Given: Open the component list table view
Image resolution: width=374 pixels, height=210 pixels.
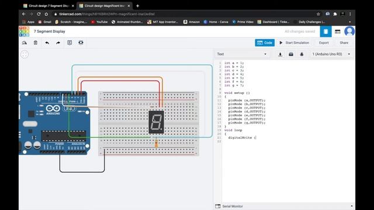Looking at the screenshot, I should tap(338, 32).
